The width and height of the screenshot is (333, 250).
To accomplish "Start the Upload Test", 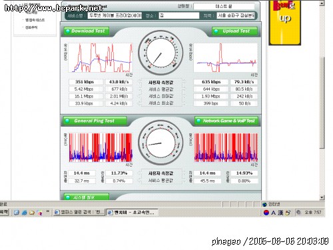I will [x=235, y=31].
